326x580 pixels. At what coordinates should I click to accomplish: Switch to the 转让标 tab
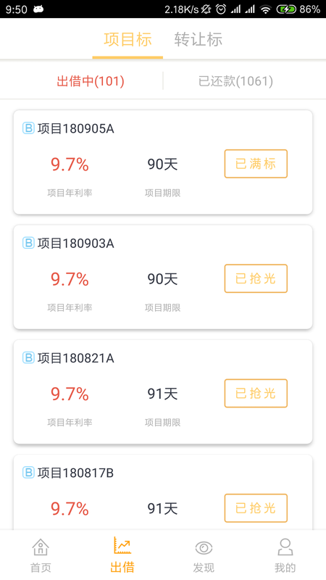point(198,39)
